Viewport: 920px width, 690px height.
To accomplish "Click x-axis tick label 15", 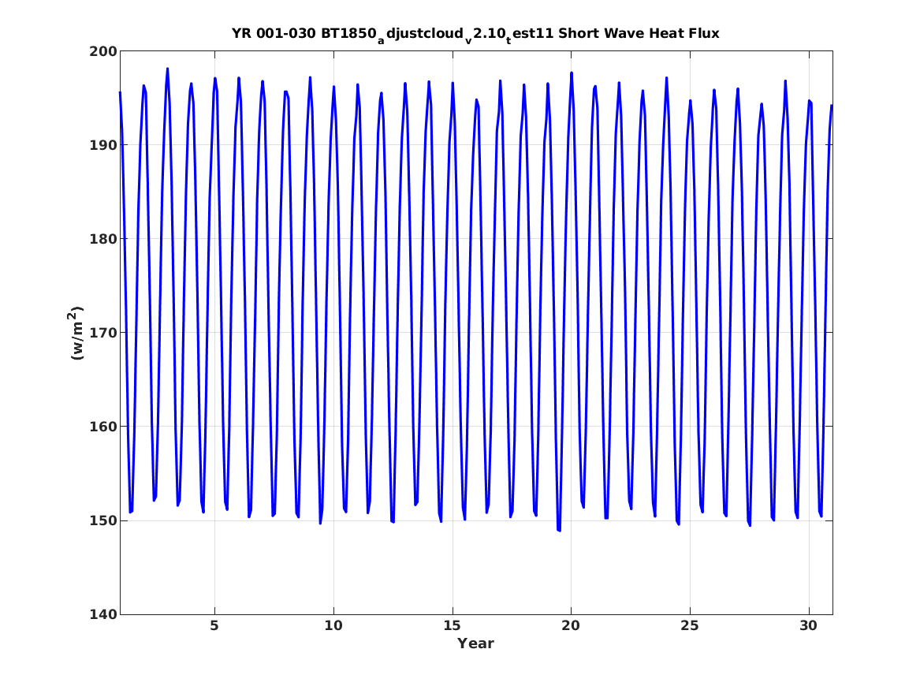I will tap(452, 626).
